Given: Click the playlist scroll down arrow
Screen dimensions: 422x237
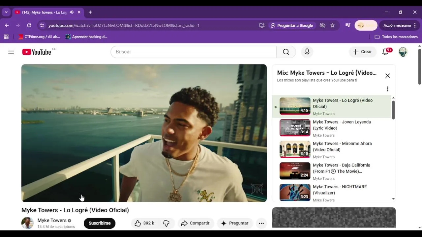Looking at the screenshot, I should [x=393, y=199].
